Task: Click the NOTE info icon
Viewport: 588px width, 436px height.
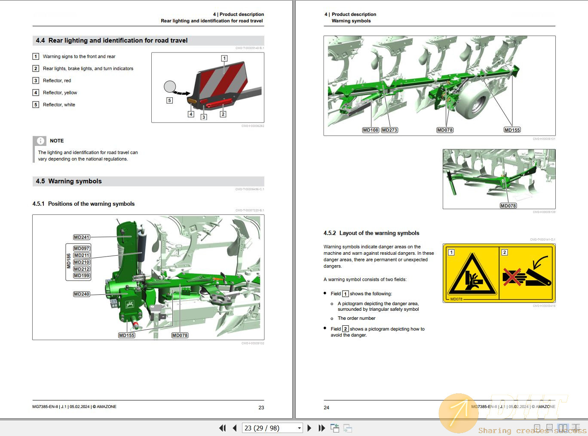Action: 40,141
